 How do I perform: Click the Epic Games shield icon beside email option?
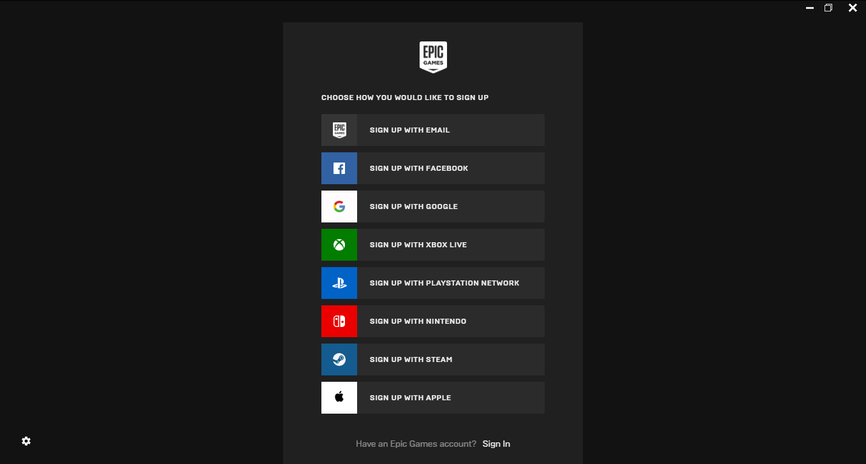[x=339, y=130]
